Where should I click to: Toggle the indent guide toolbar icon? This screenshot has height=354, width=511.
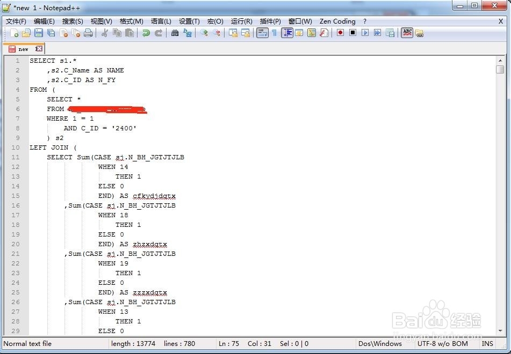point(287,33)
